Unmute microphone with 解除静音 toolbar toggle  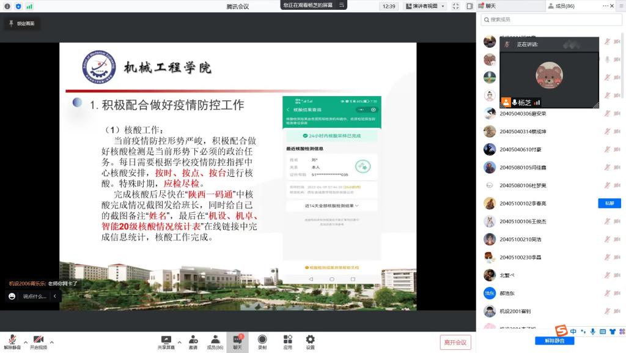[x=12, y=340]
